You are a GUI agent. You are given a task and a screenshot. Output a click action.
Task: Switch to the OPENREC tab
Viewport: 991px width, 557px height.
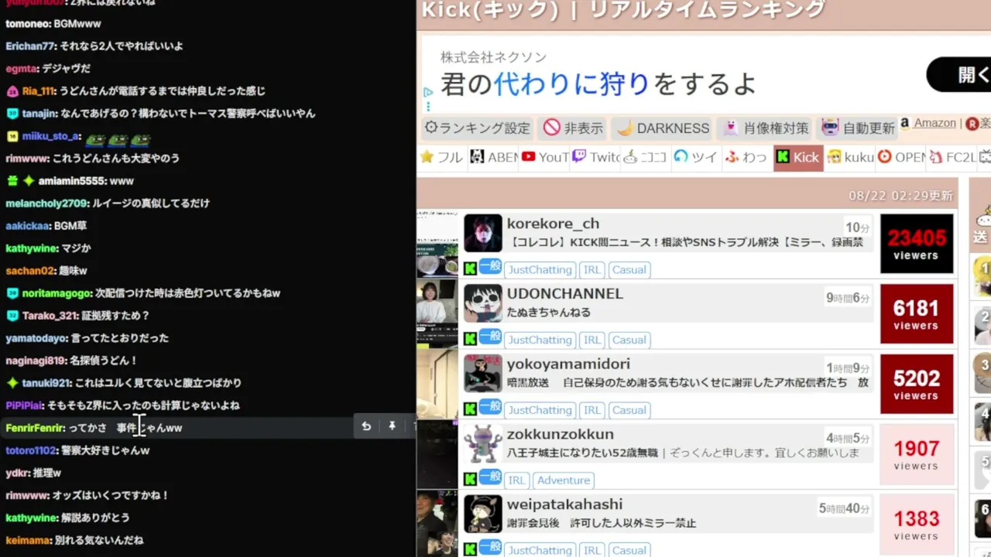pyautogui.click(x=900, y=157)
